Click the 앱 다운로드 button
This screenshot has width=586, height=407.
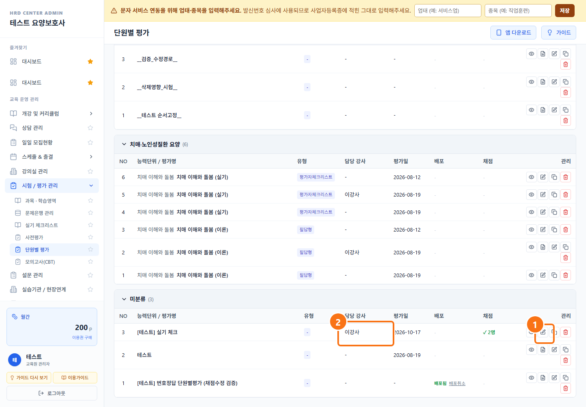tap(513, 33)
